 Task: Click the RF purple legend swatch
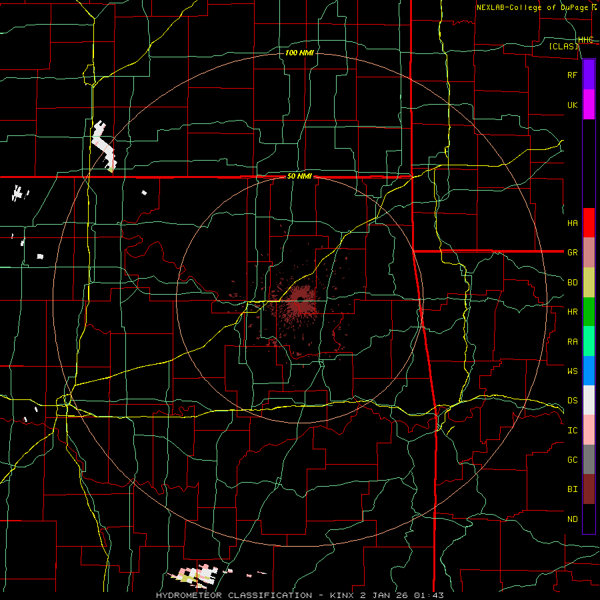(589, 75)
